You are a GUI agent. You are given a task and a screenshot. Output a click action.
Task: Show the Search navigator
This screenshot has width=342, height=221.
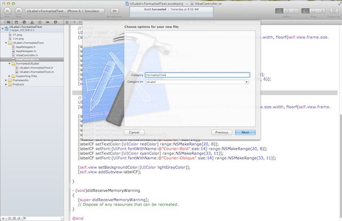coord(24,22)
